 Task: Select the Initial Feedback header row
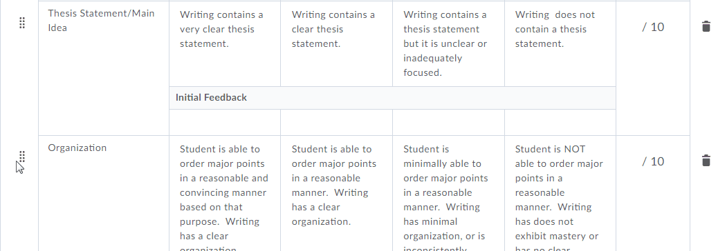pos(393,97)
